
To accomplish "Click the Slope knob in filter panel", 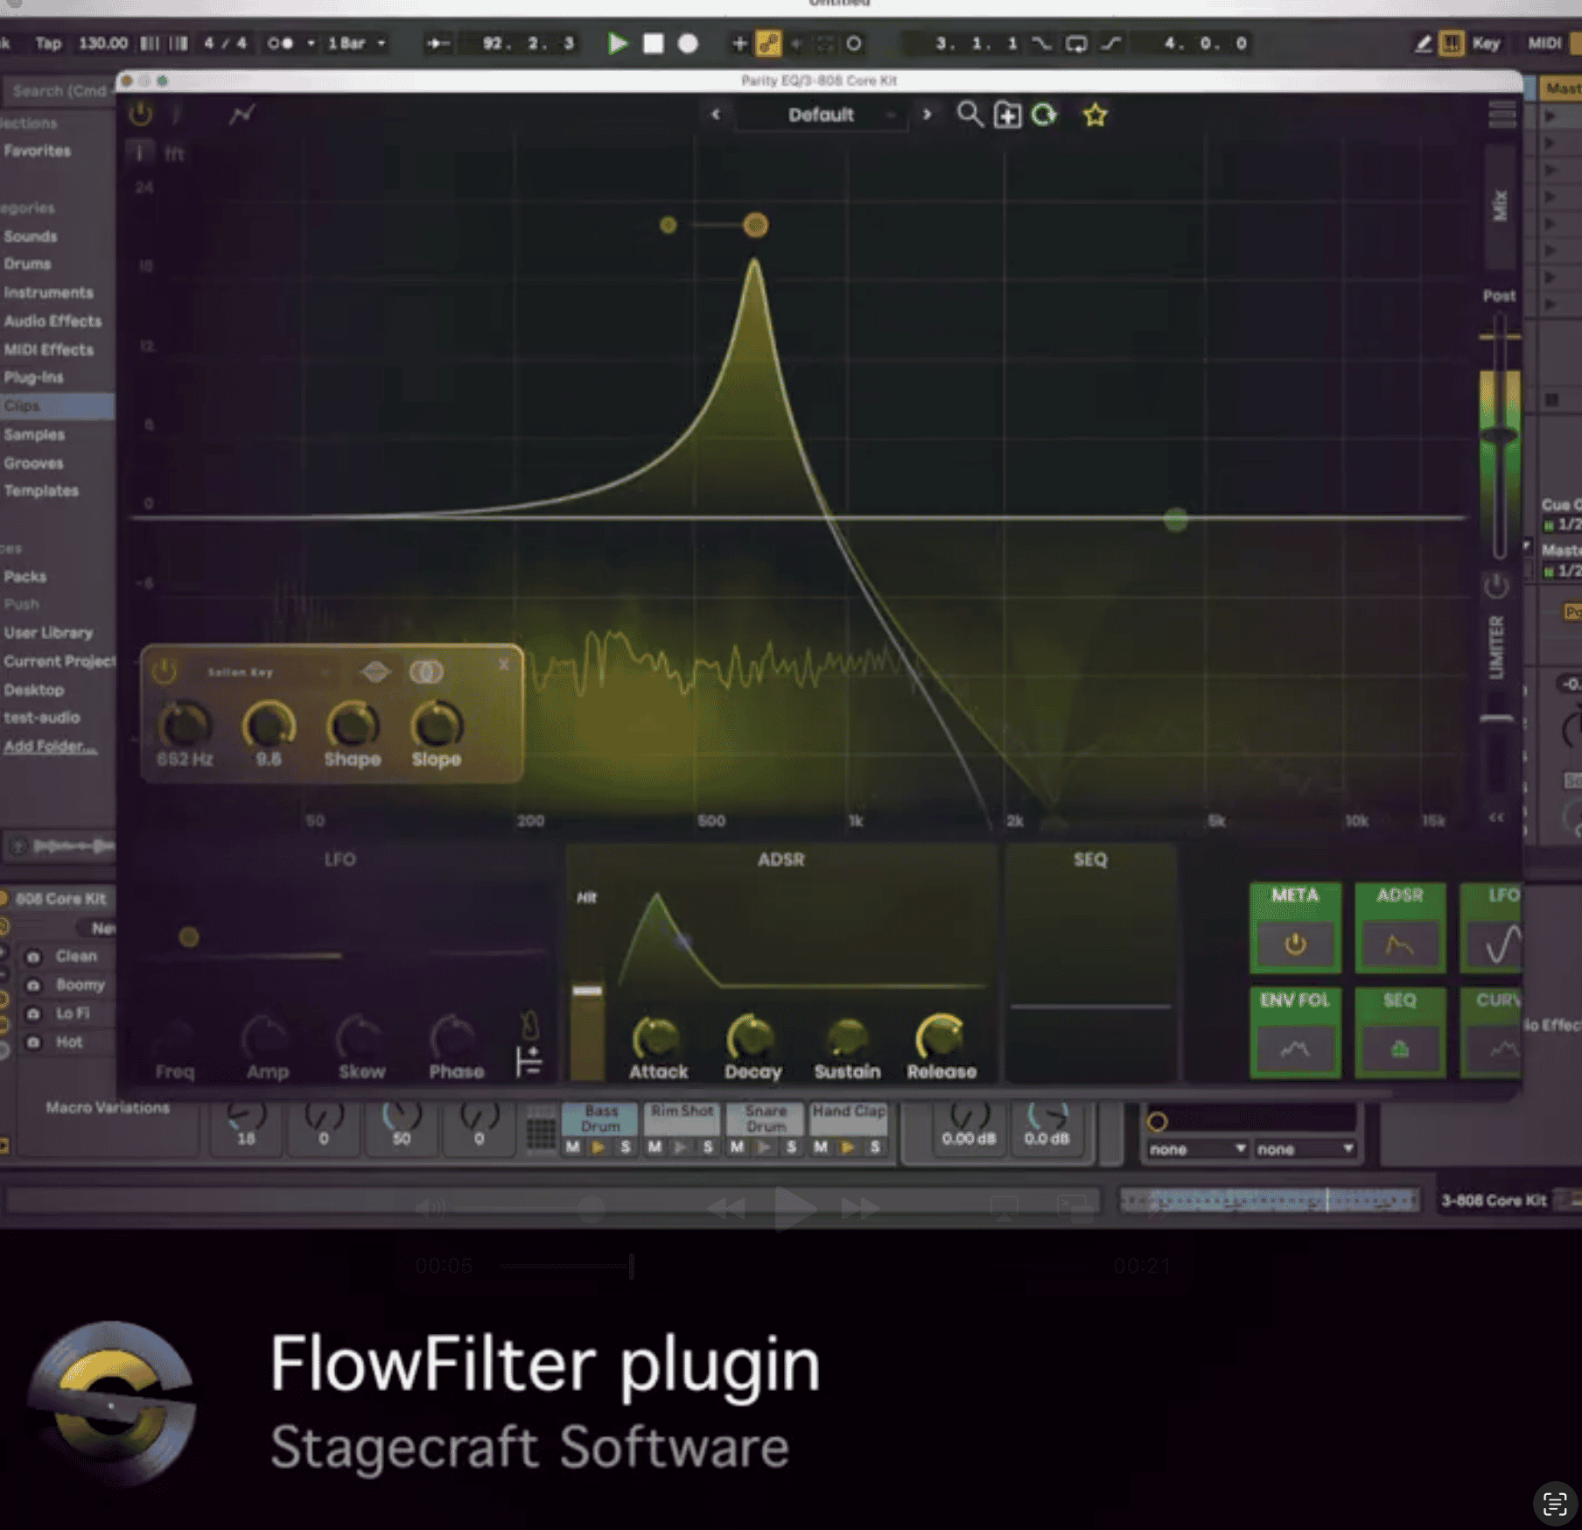I will point(437,725).
